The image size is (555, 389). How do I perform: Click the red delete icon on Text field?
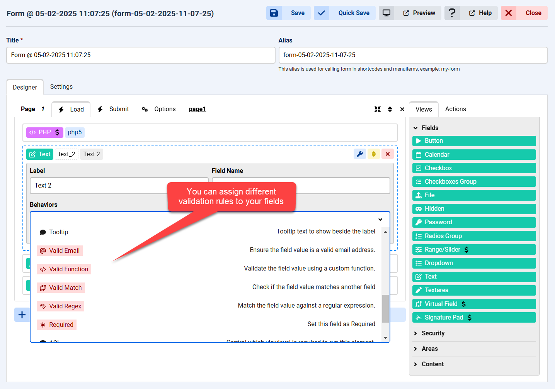[387, 154]
